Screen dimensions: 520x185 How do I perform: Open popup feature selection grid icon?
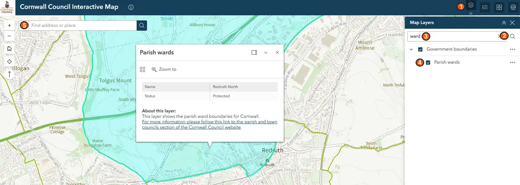click(x=143, y=69)
